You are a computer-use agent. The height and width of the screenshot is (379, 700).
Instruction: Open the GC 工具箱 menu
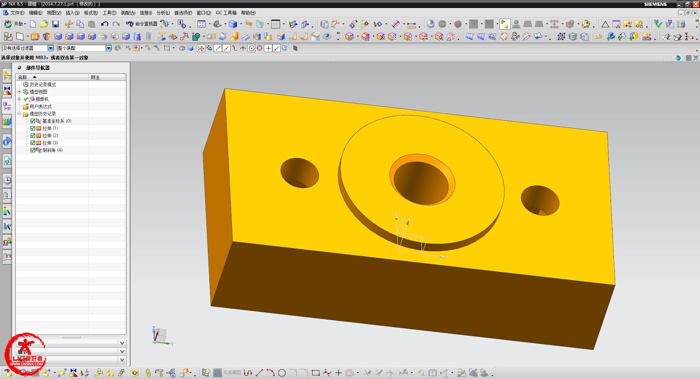tap(226, 13)
